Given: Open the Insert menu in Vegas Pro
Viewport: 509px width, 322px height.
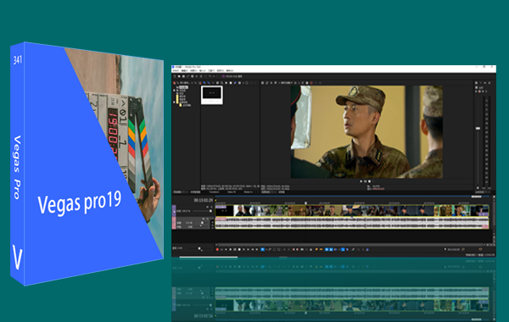Looking at the screenshot, I should [202, 70].
